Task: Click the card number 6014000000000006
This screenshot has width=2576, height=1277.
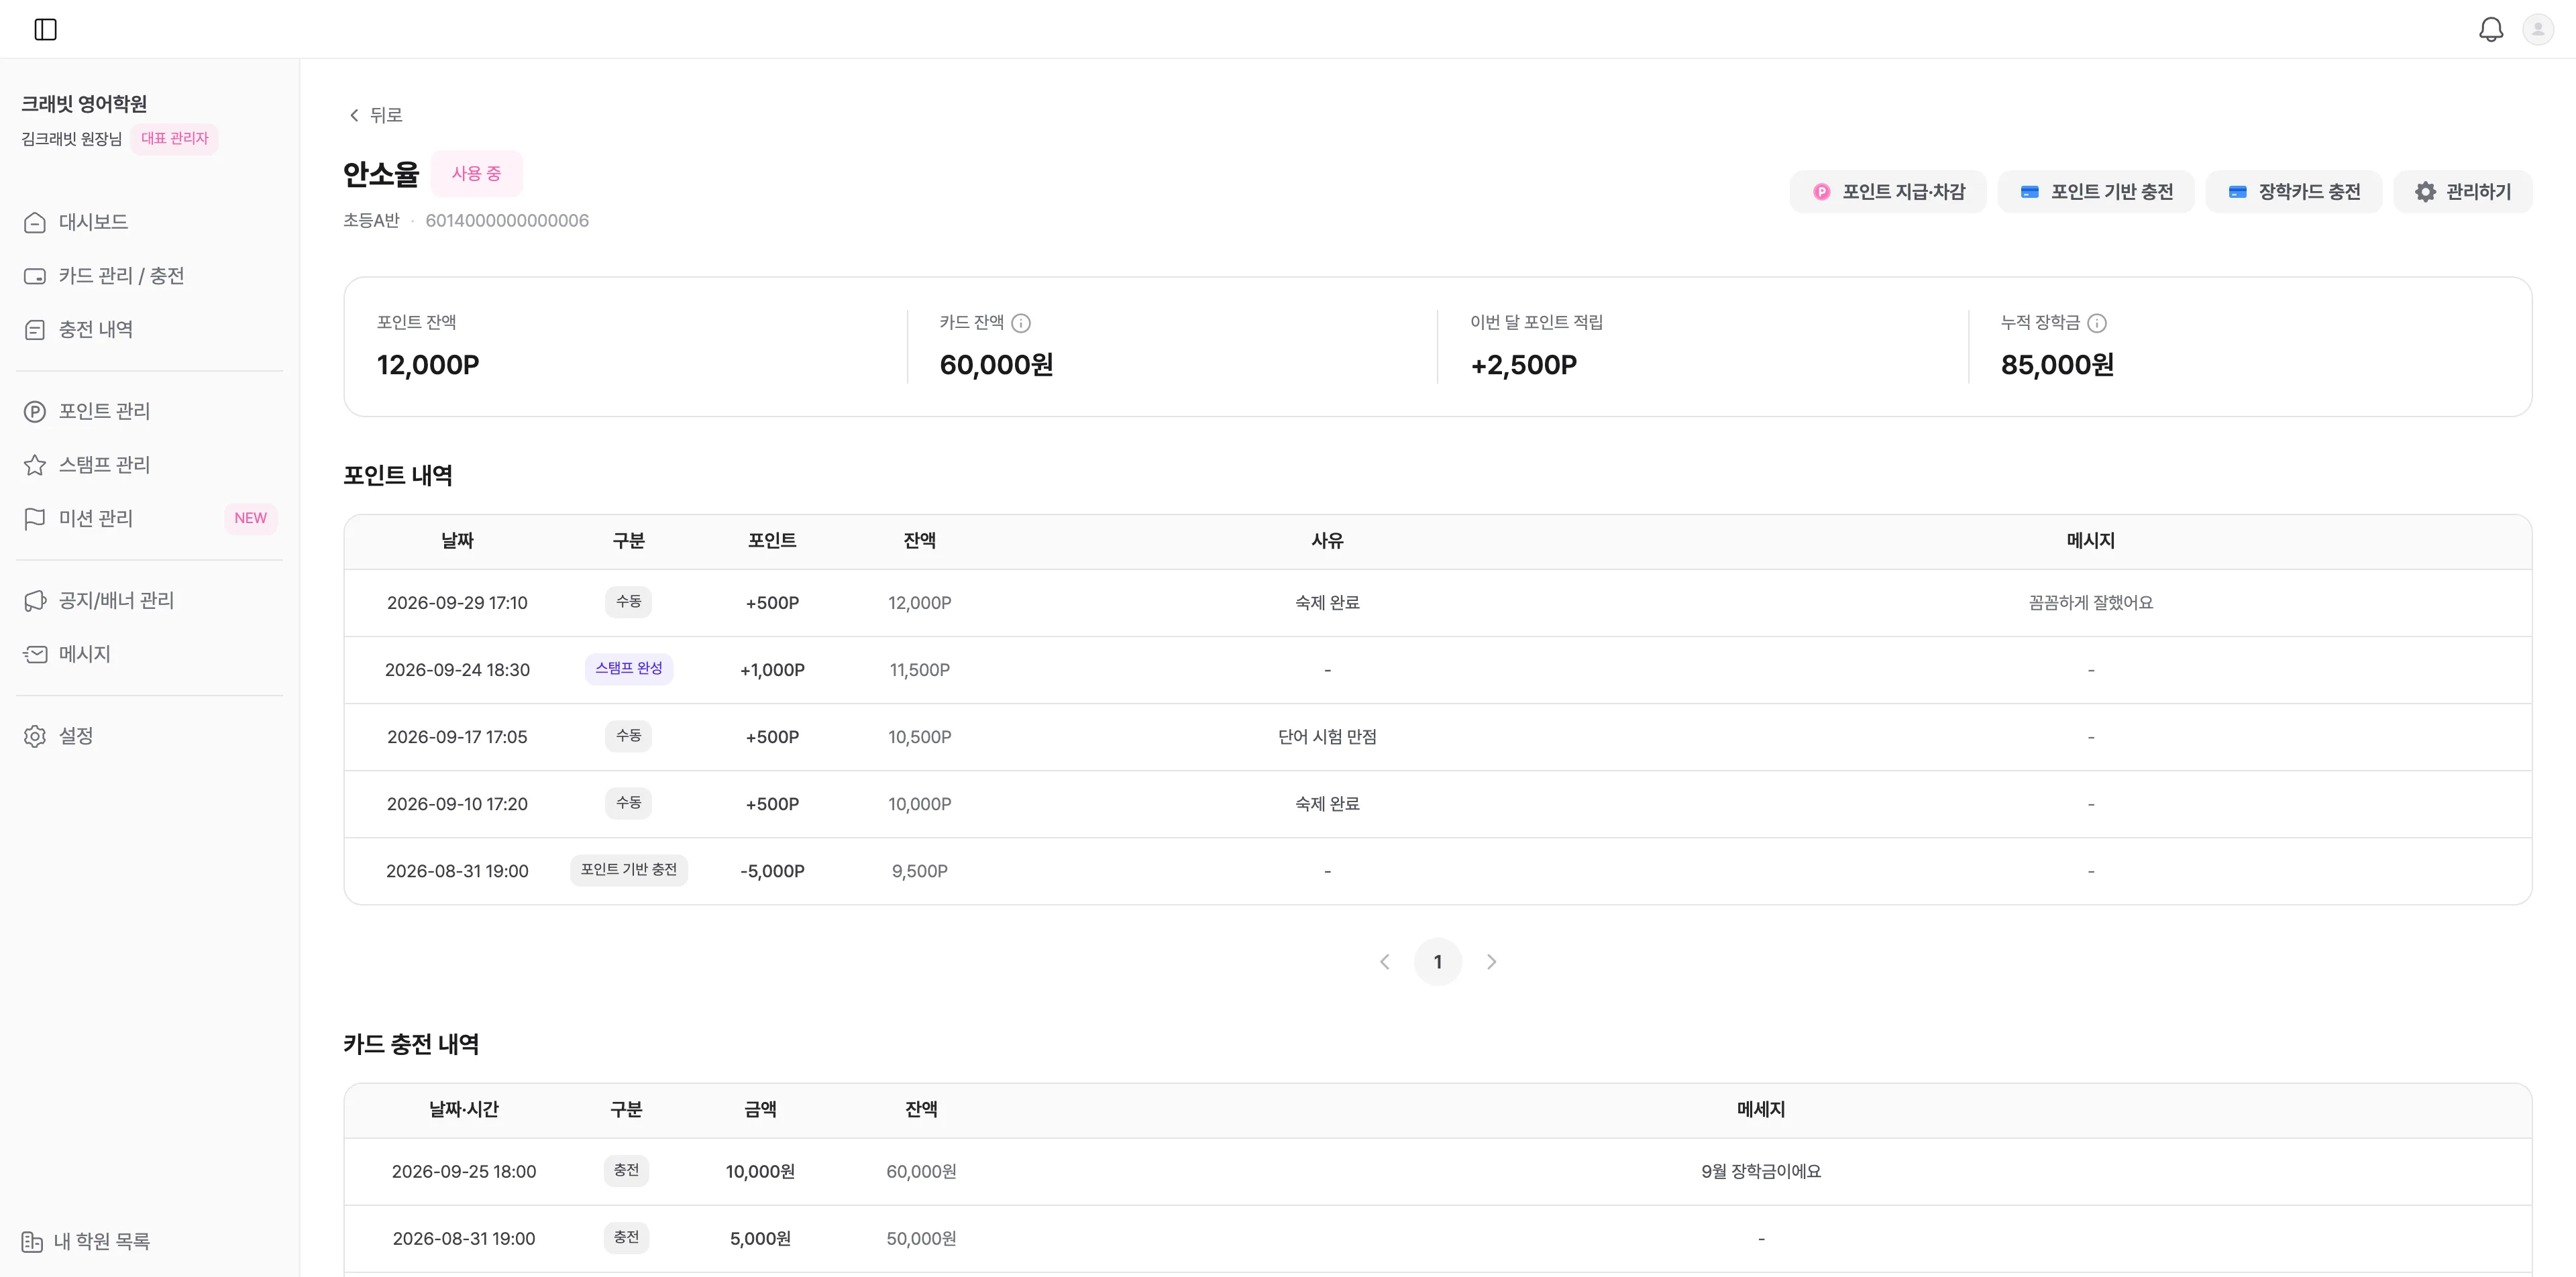Action: click(507, 221)
